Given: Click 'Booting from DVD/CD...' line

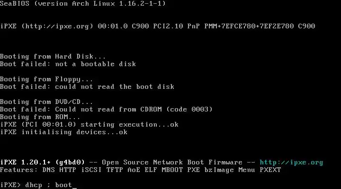Looking at the screenshot, I should (x=46, y=102).
